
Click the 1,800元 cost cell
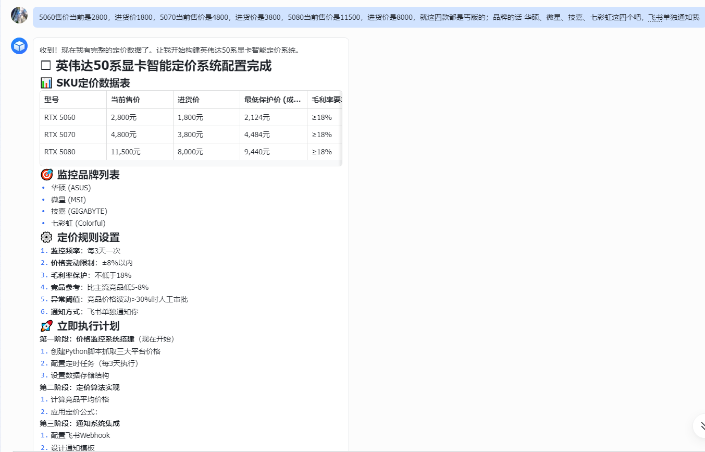pos(206,117)
